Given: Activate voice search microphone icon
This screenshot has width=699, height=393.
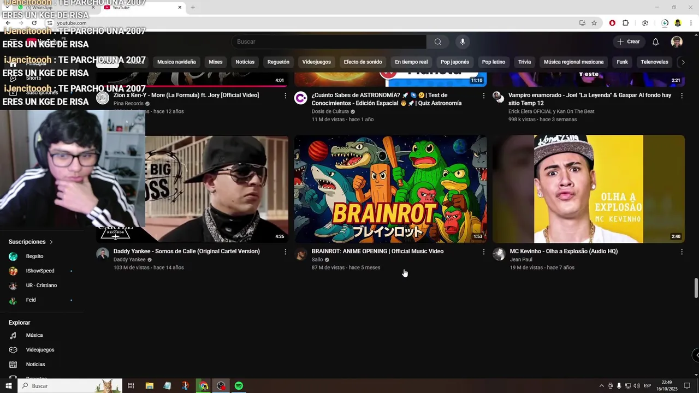Looking at the screenshot, I should tap(463, 41).
